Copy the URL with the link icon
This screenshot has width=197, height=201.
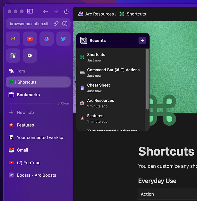point(56,24)
